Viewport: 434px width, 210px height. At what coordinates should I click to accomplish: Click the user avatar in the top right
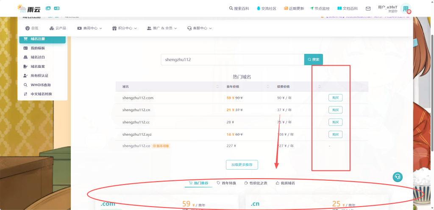tap(406, 8)
